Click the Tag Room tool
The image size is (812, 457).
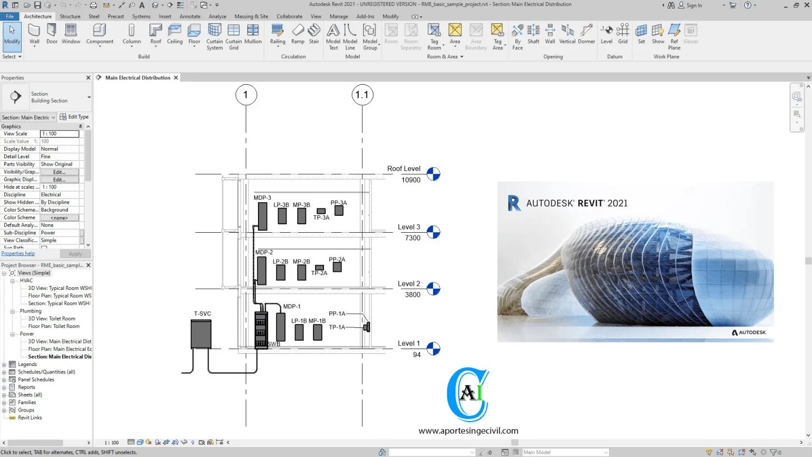click(x=434, y=37)
